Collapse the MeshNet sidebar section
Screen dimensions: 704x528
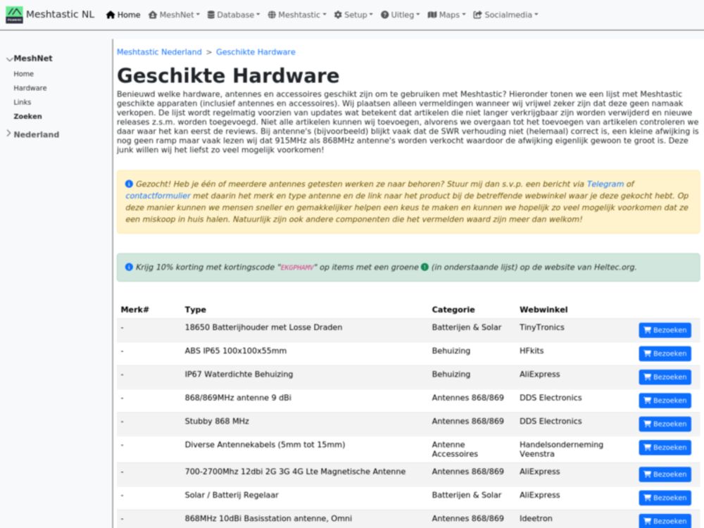click(x=29, y=58)
